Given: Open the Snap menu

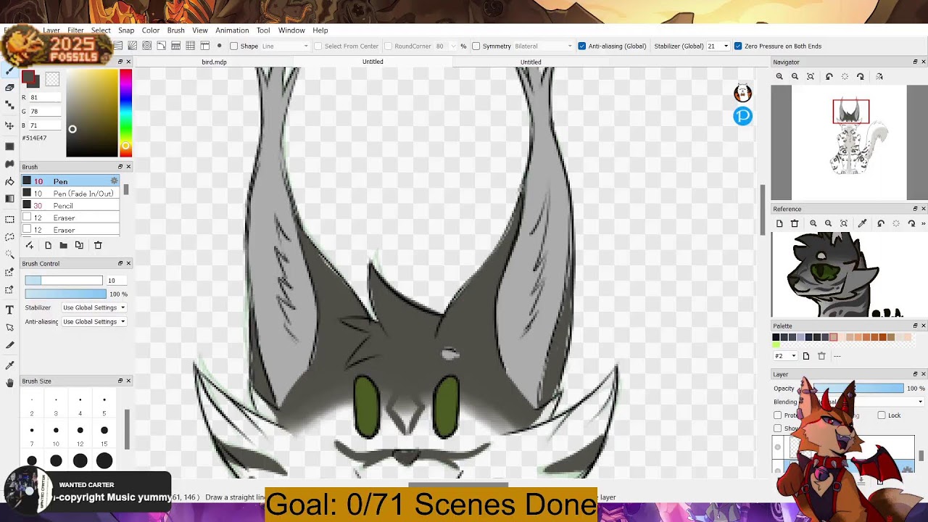Looking at the screenshot, I should tap(126, 30).
